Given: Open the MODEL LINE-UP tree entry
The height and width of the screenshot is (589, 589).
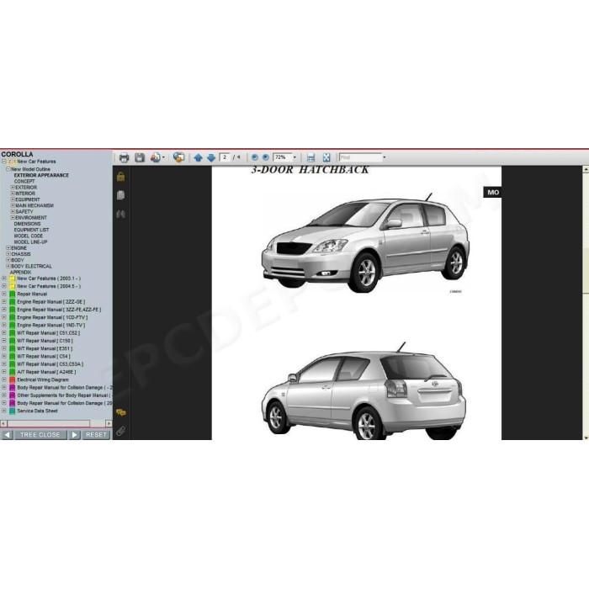Looking at the screenshot, I should pos(31,242).
